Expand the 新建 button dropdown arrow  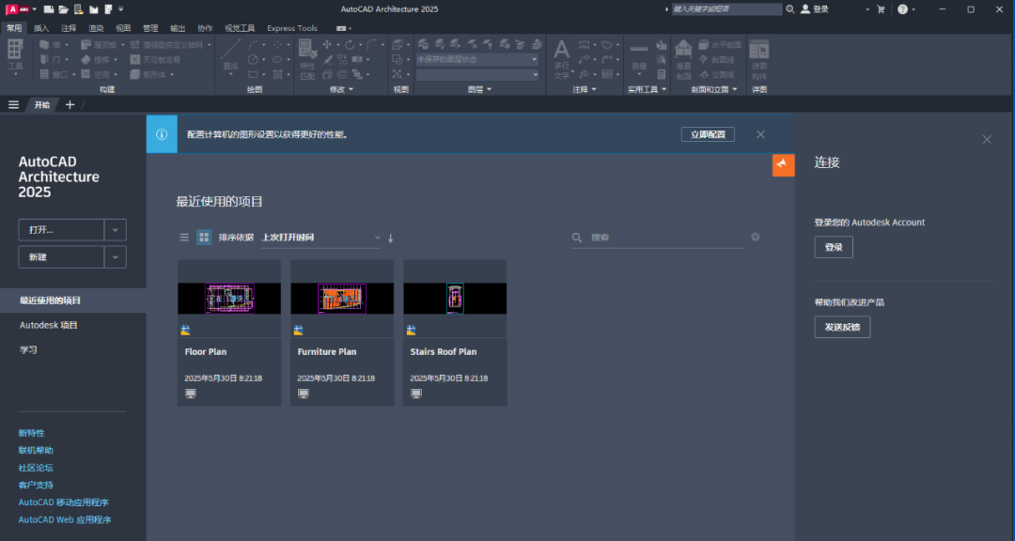pyautogui.click(x=115, y=257)
